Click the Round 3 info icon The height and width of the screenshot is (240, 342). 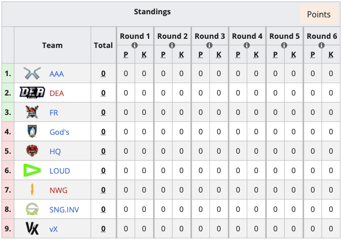tap(209, 45)
